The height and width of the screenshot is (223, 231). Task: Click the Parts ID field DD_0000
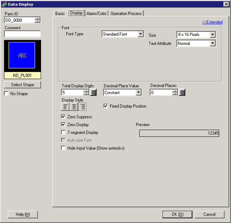19,20
